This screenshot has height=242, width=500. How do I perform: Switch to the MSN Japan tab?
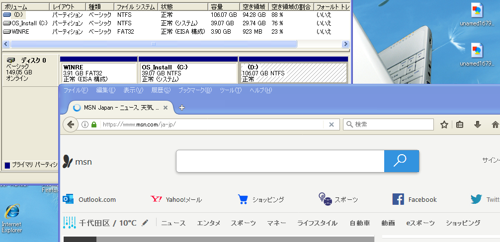tap(121, 108)
